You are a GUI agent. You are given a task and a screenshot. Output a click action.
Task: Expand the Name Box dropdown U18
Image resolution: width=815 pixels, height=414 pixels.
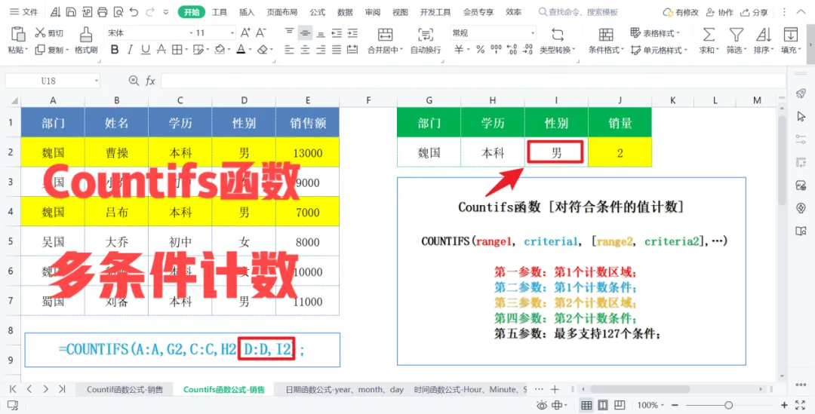(96, 81)
